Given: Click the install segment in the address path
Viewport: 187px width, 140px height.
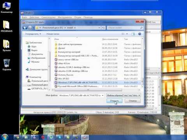Looking at the screenshot, I should click(x=70, y=28).
